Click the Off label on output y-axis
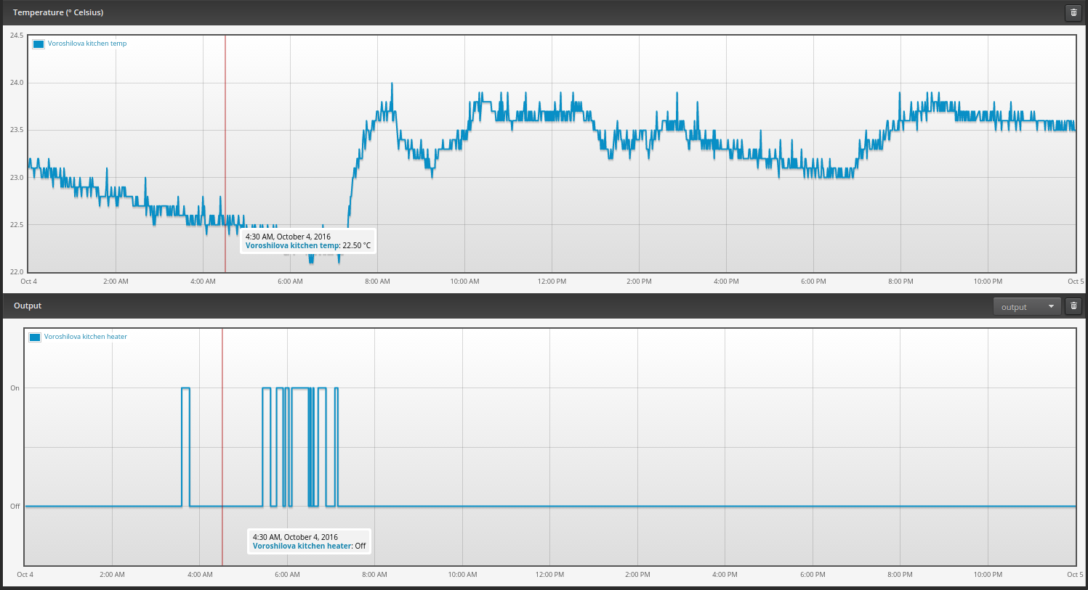1088x590 pixels. (15, 507)
